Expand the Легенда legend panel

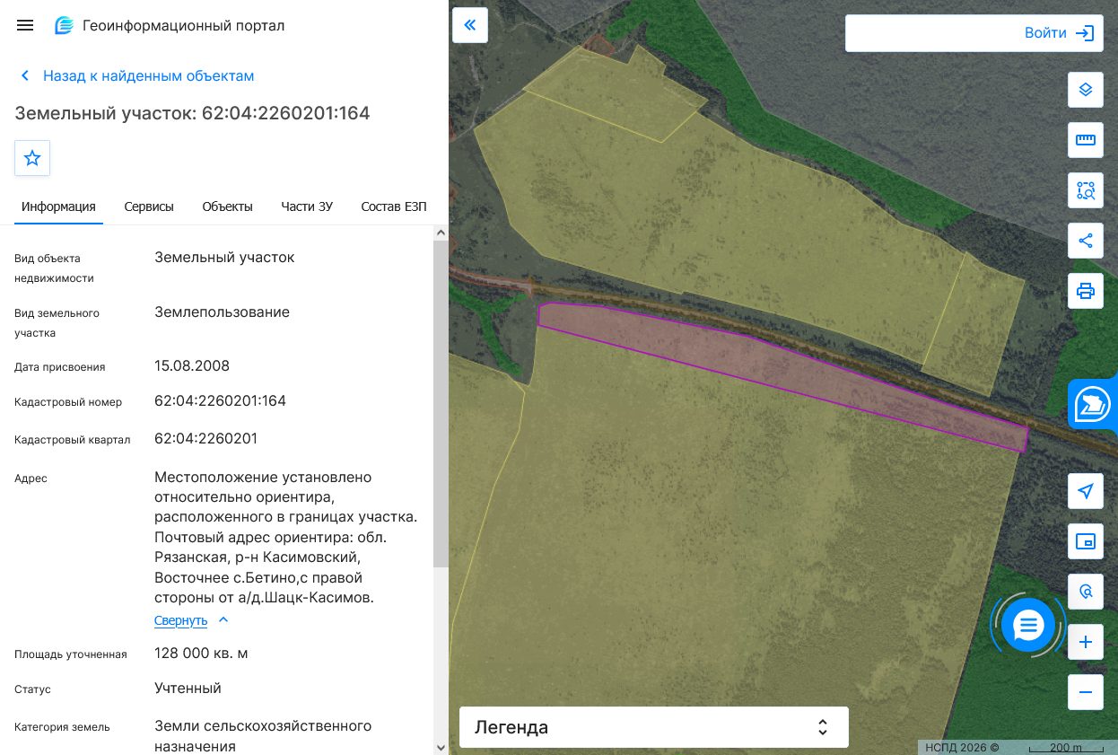pyautogui.click(x=654, y=727)
